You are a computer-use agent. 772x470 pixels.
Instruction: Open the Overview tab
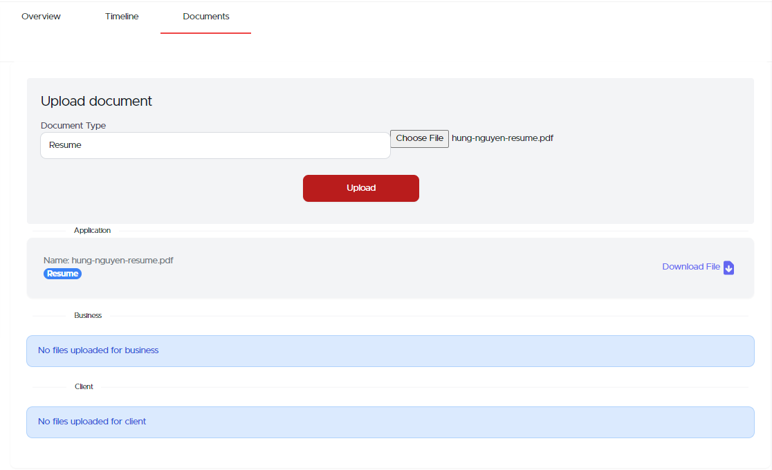pyautogui.click(x=41, y=16)
